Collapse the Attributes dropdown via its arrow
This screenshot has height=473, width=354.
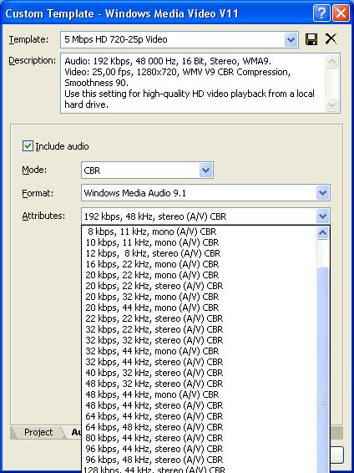point(322,216)
